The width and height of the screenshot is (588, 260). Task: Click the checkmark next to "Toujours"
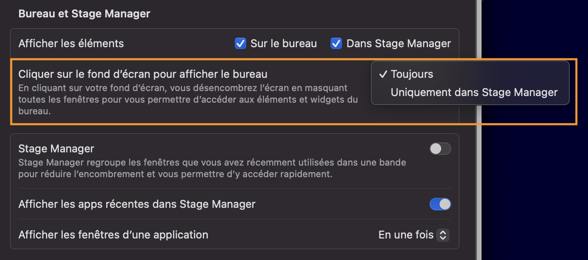click(x=383, y=75)
